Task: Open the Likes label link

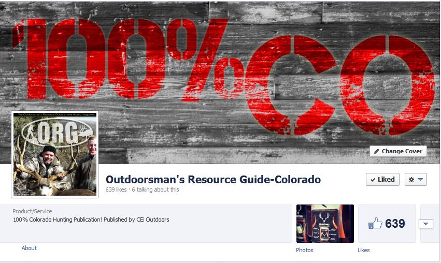Action: 363,250
